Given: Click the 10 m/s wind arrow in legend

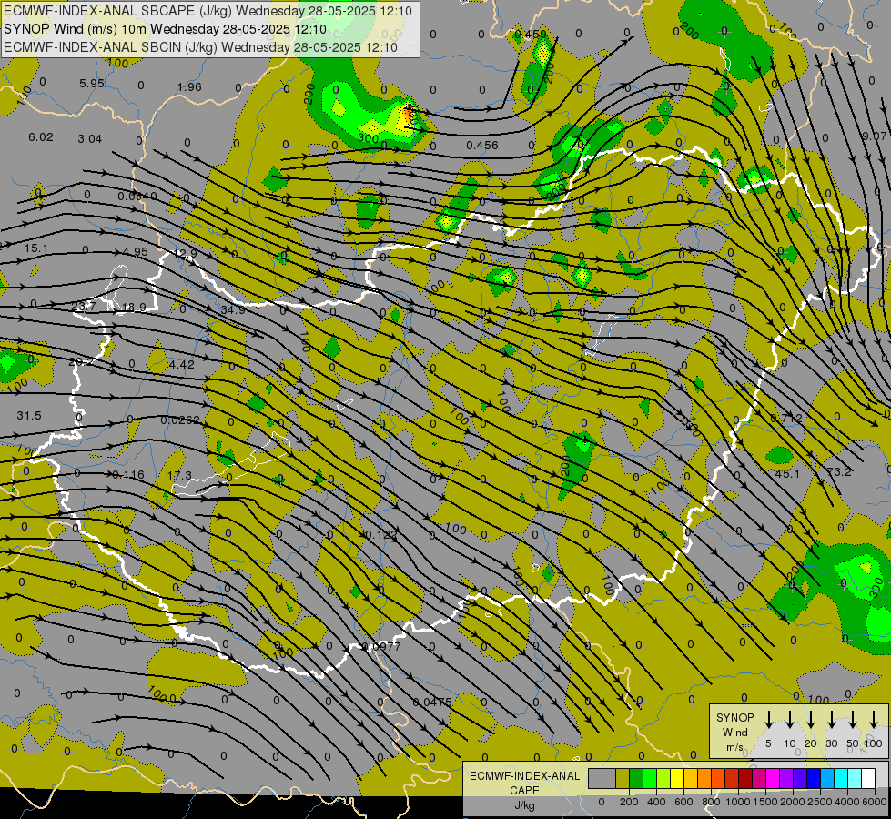Looking at the screenshot, I should pos(789,719).
